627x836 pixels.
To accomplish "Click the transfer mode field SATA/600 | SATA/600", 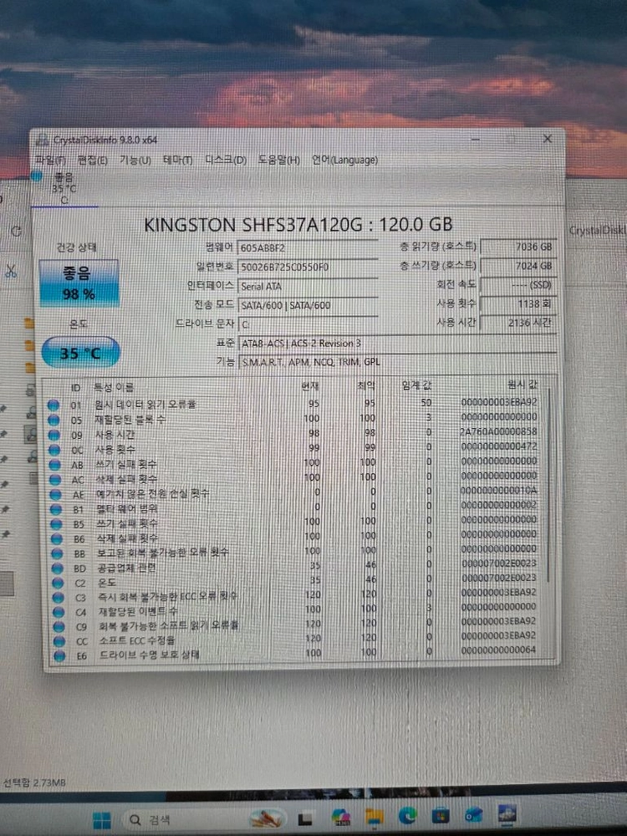I will point(308,305).
